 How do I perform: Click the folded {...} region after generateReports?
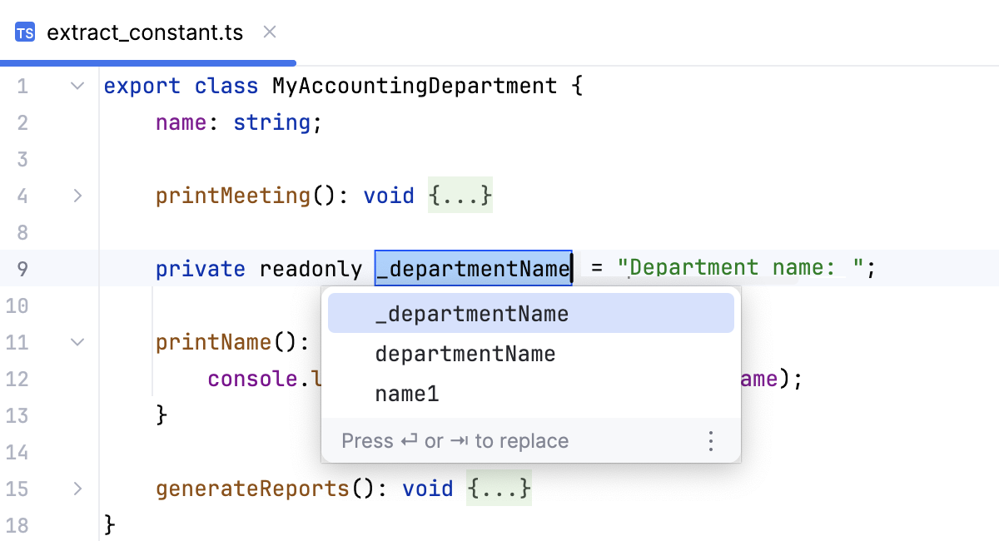coord(499,489)
